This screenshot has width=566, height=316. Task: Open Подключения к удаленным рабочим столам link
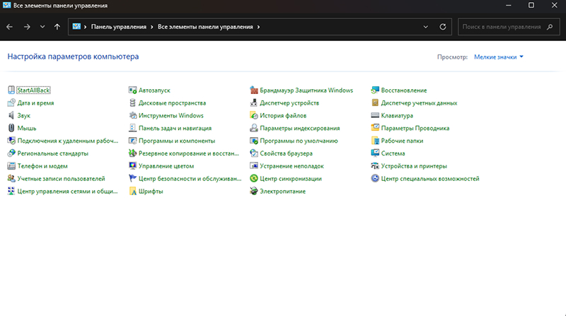coord(68,141)
